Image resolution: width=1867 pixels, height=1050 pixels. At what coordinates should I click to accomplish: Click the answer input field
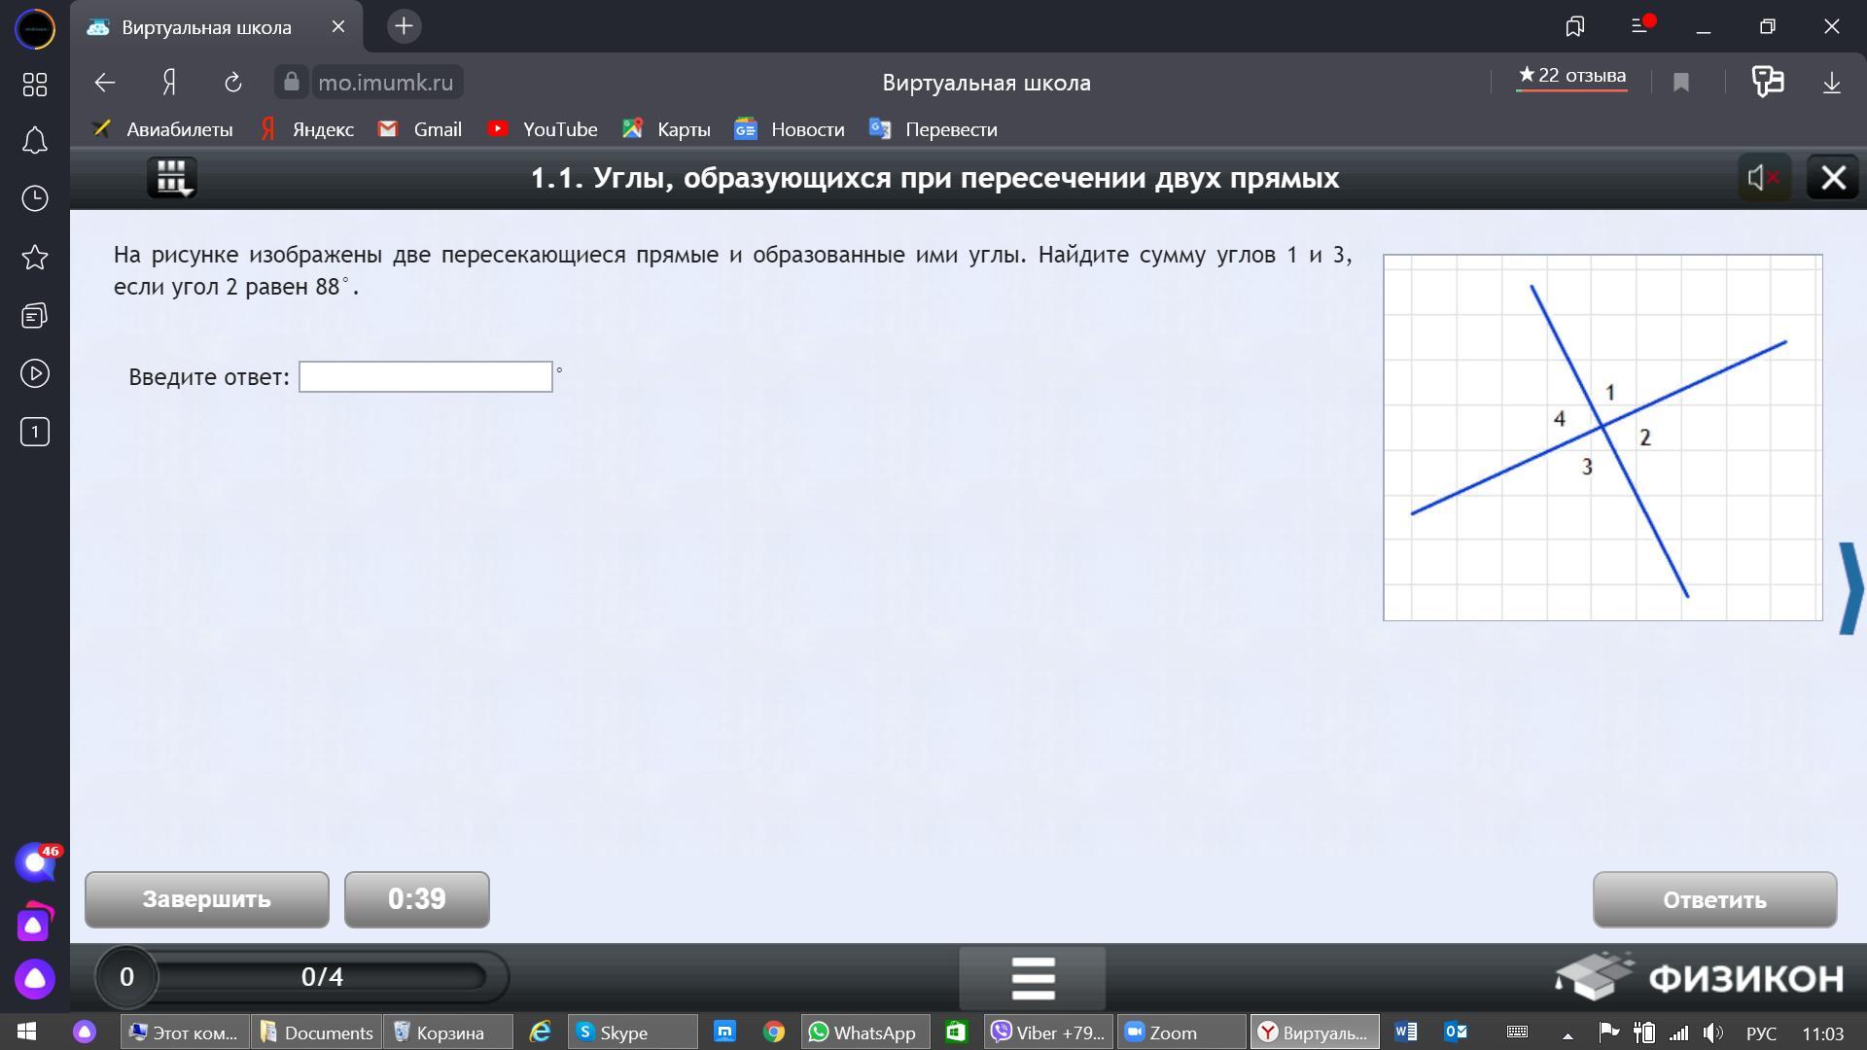425,377
